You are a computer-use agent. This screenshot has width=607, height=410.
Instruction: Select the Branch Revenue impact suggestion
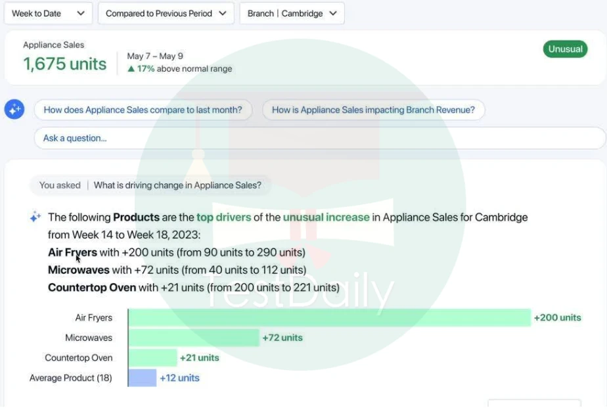tap(373, 110)
